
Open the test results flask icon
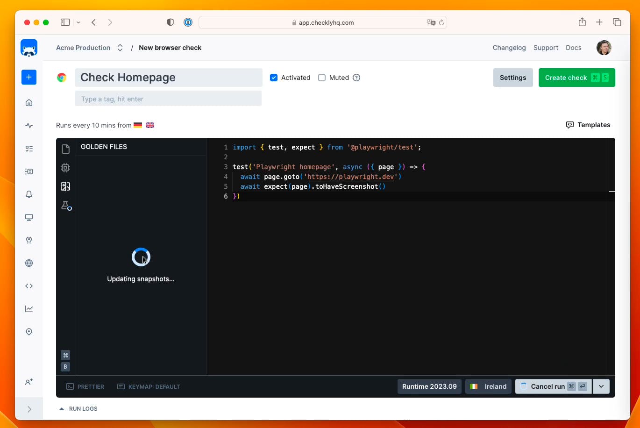(65, 206)
